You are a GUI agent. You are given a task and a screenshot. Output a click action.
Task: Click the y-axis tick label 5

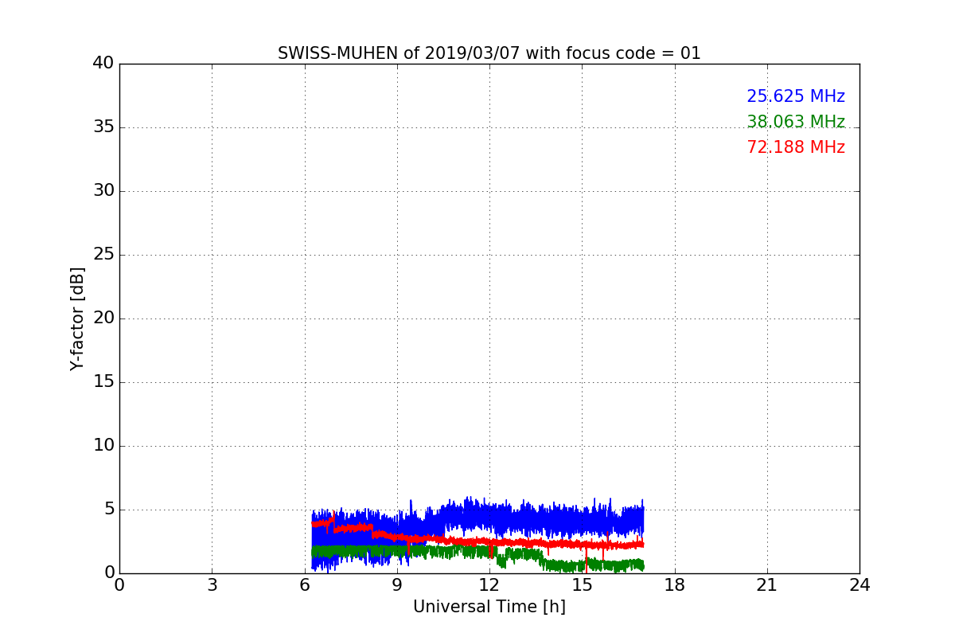tap(109, 509)
